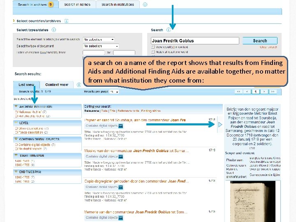
Task: Click info icon next to Search heading
Action: (169, 30)
